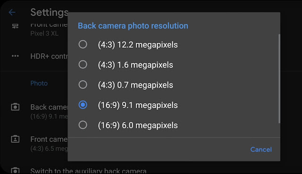Select (16:9) 6.0 megapixels radio button
Viewport: 302px width, 174px height.
[x=83, y=125]
